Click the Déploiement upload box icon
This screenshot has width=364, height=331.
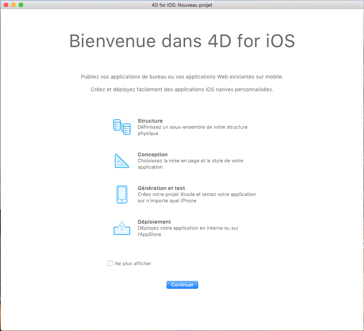(122, 228)
